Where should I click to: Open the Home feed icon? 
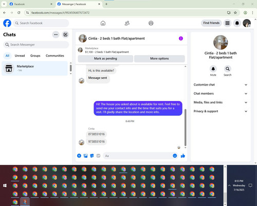pyautogui.click(x=103, y=23)
